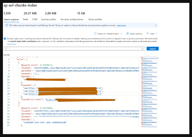Click the second @search.score value 0.64275856
The image size is (192, 137).
46,108
